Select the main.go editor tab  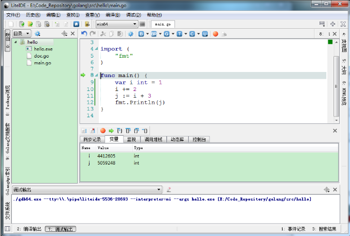[163, 24]
